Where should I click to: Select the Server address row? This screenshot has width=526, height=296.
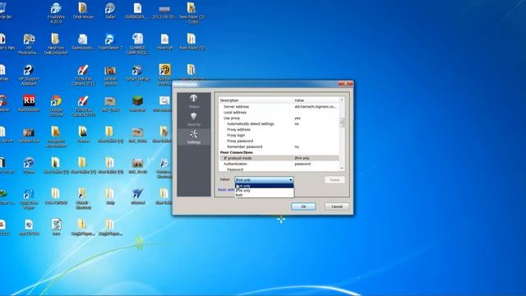click(279, 106)
